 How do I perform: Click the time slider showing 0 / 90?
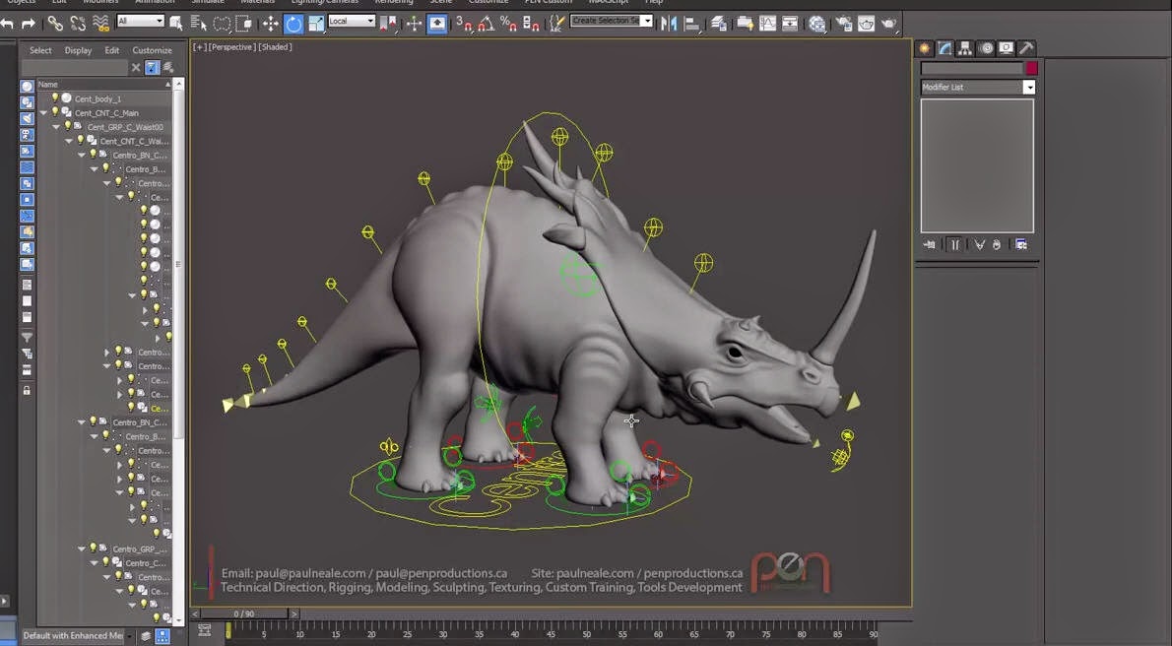click(x=243, y=614)
